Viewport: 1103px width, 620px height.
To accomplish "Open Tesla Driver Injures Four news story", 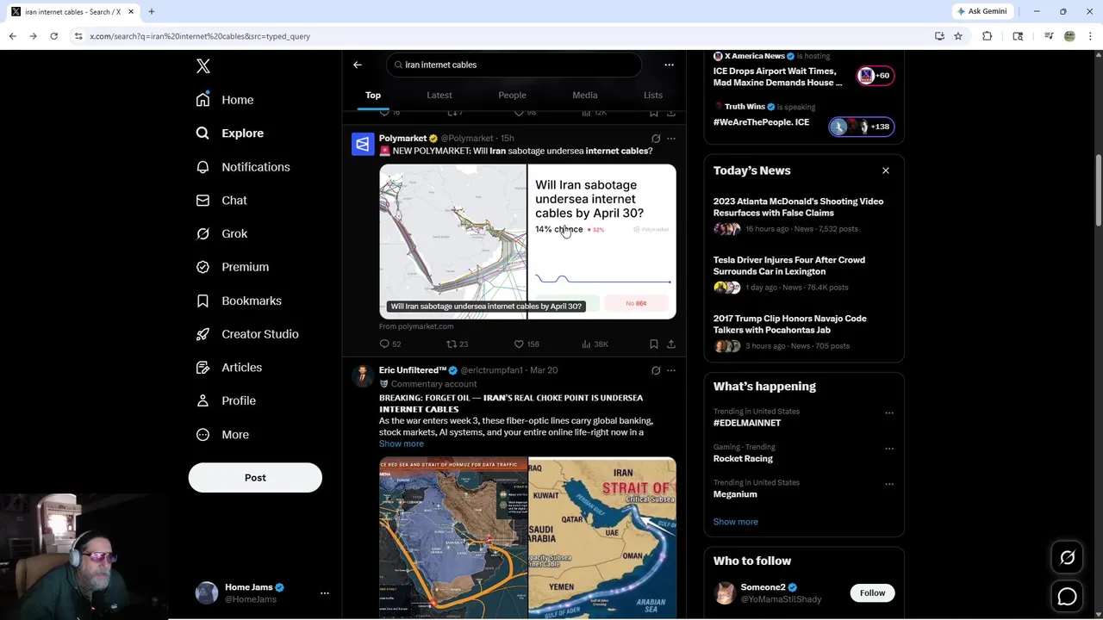I will pyautogui.click(x=804, y=274).
